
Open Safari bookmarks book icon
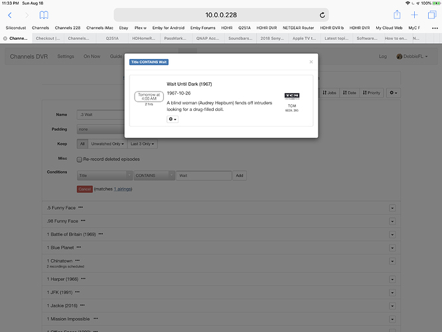point(44,15)
